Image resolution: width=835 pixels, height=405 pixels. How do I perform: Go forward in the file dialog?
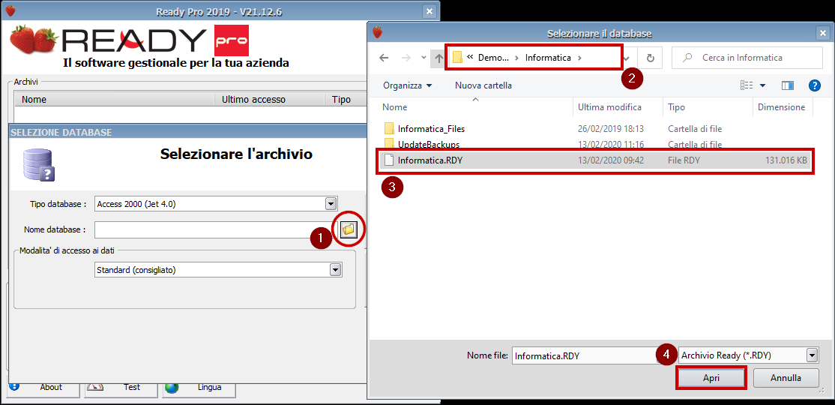click(406, 58)
